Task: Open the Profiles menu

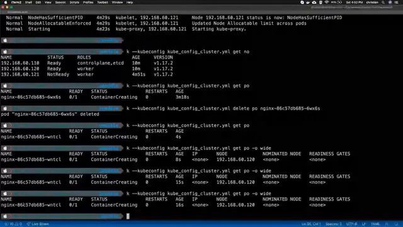Action: pos(88,3)
